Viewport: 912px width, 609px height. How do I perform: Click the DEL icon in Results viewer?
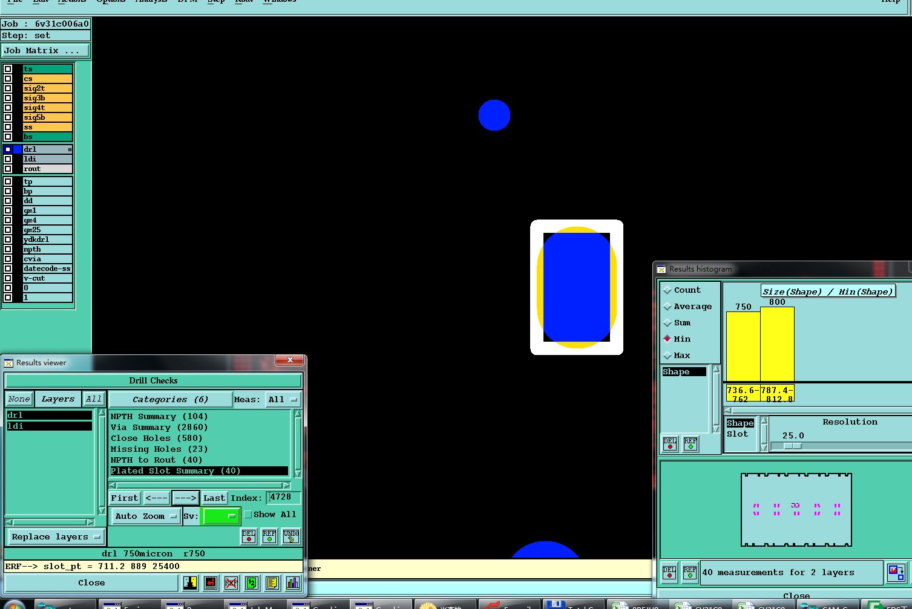(x=249, y=536)
